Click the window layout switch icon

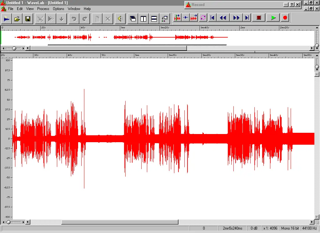(165, 19)
